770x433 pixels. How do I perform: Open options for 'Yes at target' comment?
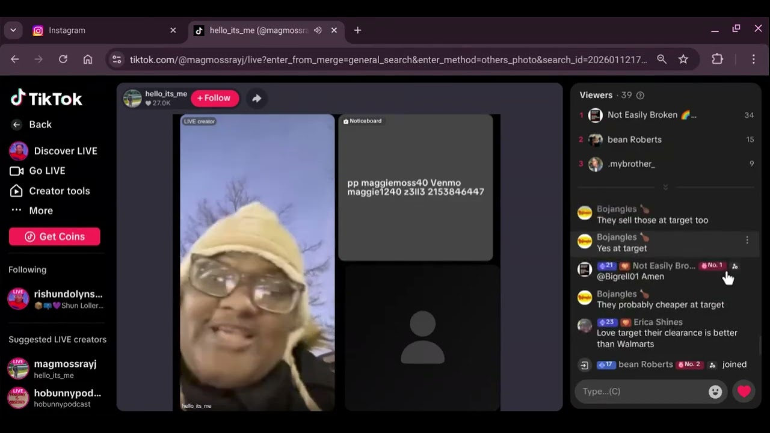pyautogui.click(x=747, y=240)
